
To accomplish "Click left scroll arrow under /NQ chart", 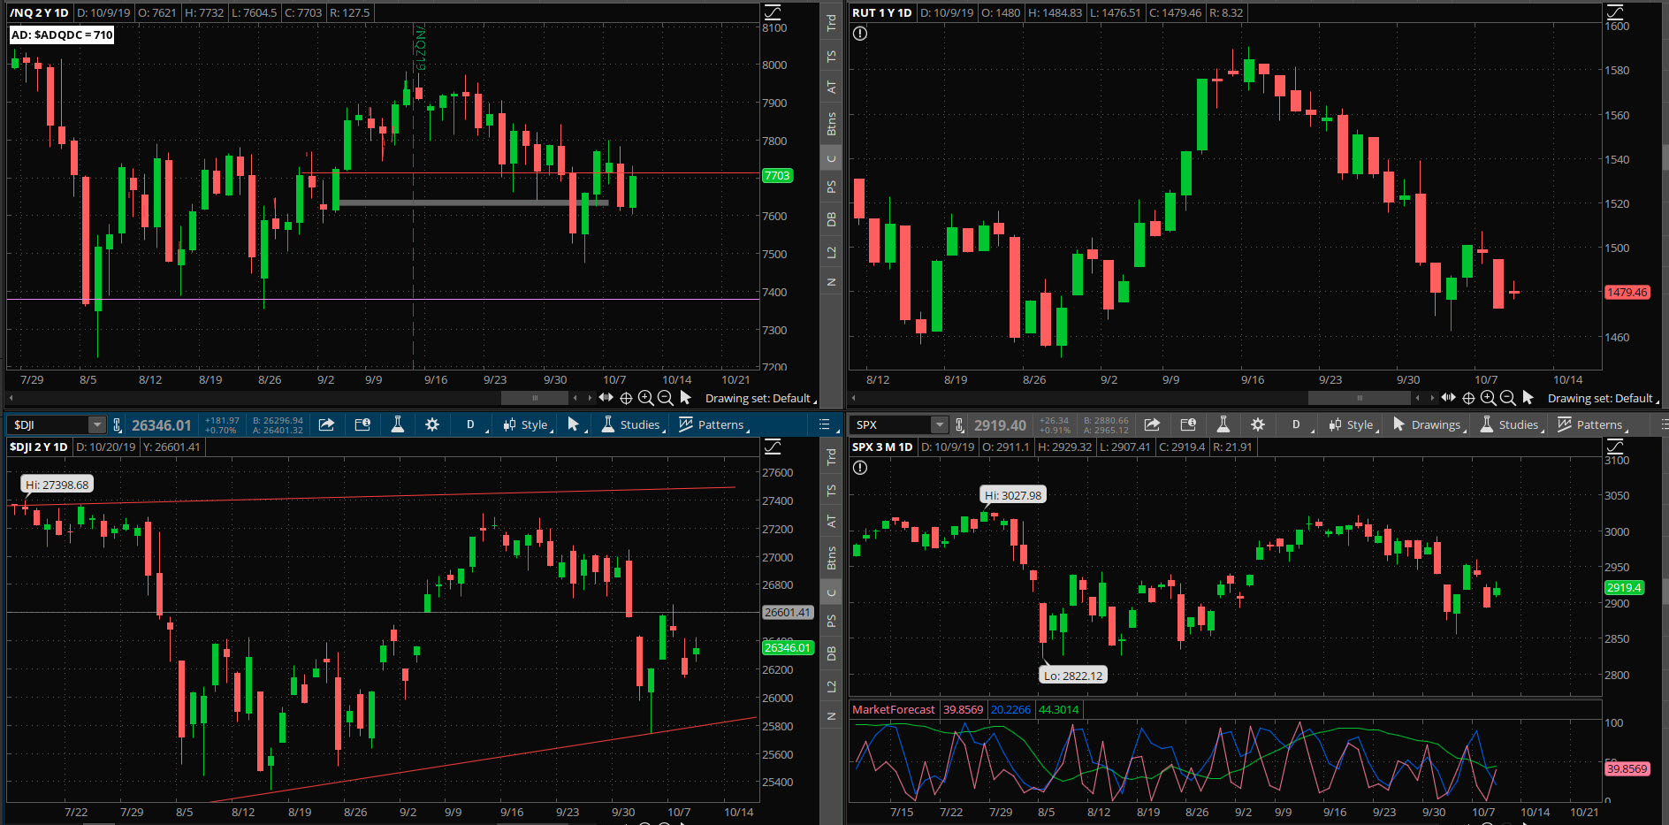I will pos(11,398).
